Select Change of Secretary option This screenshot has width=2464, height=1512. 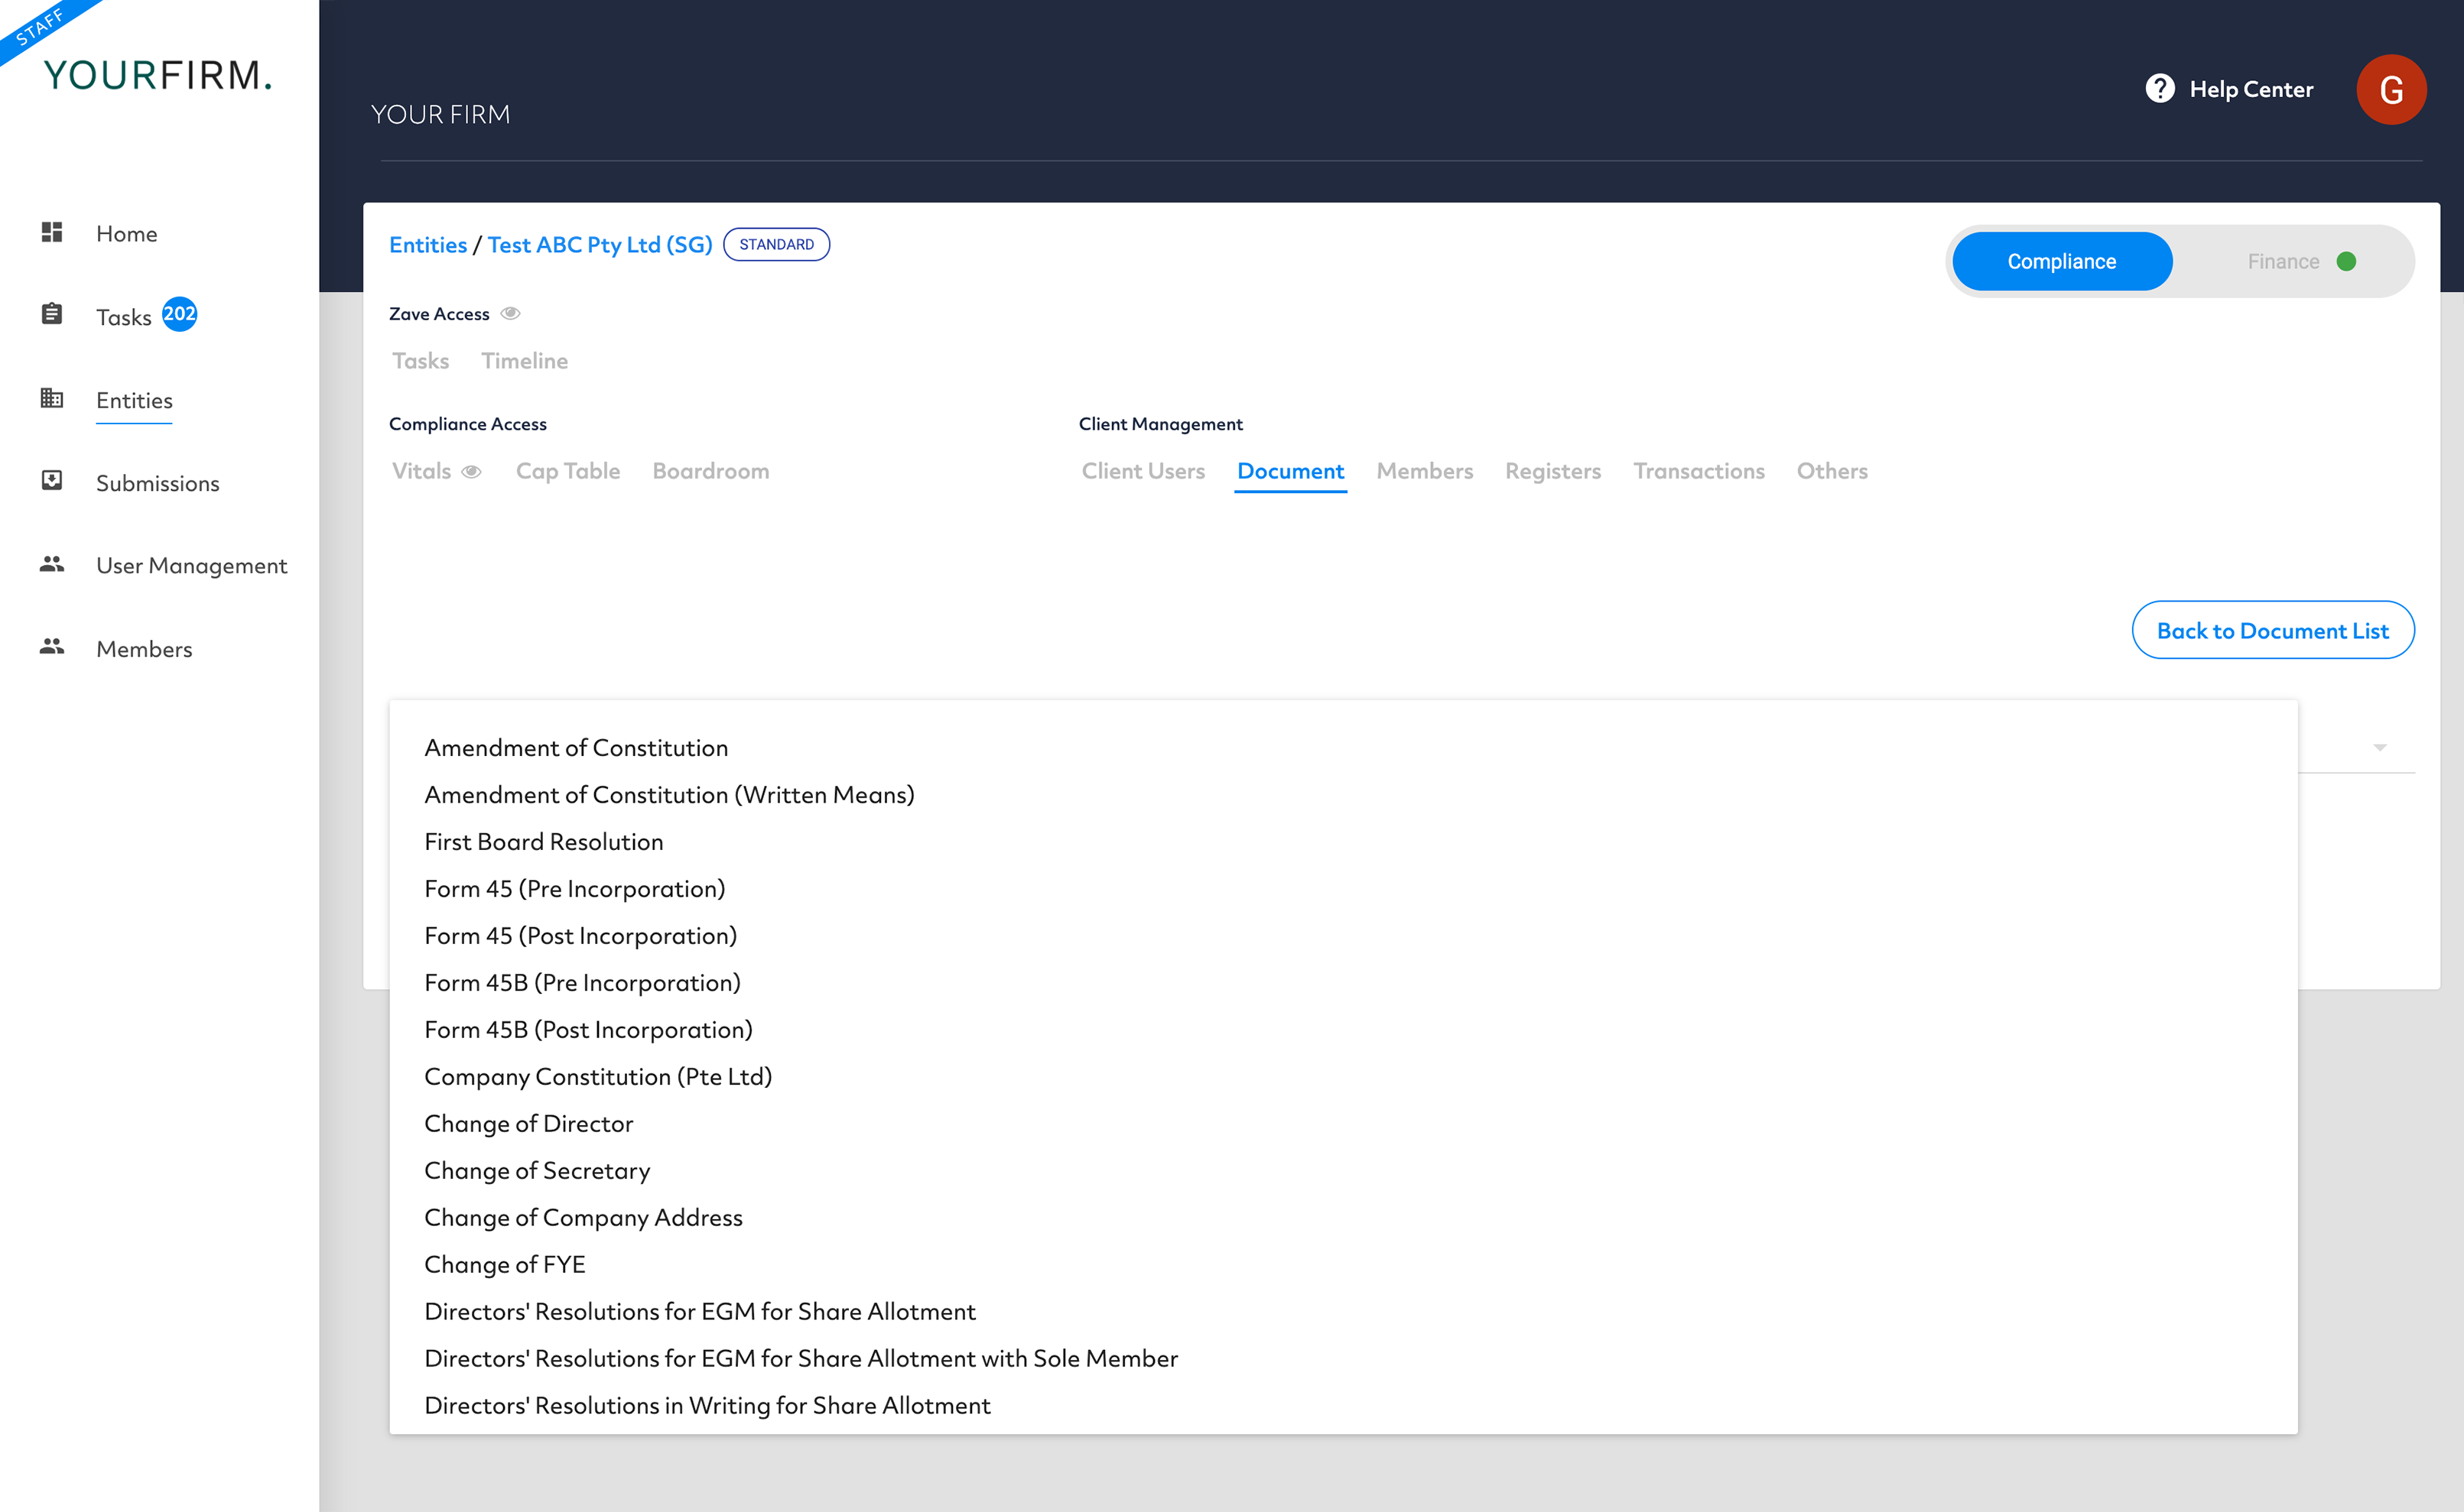1344,1171
